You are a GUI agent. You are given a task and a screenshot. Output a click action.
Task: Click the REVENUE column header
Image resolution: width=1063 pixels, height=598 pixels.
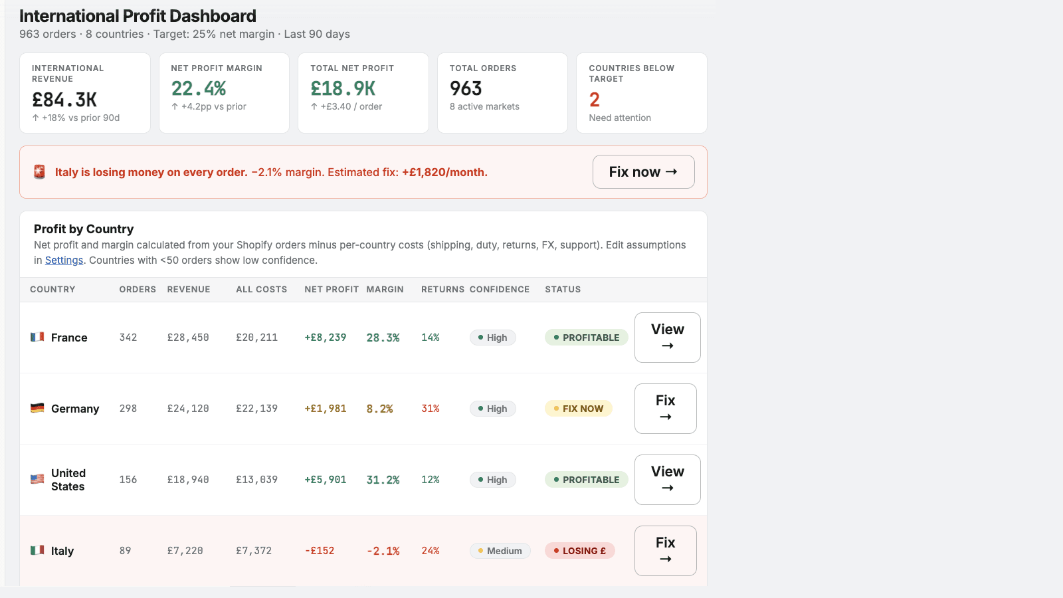tap(189, 290)
